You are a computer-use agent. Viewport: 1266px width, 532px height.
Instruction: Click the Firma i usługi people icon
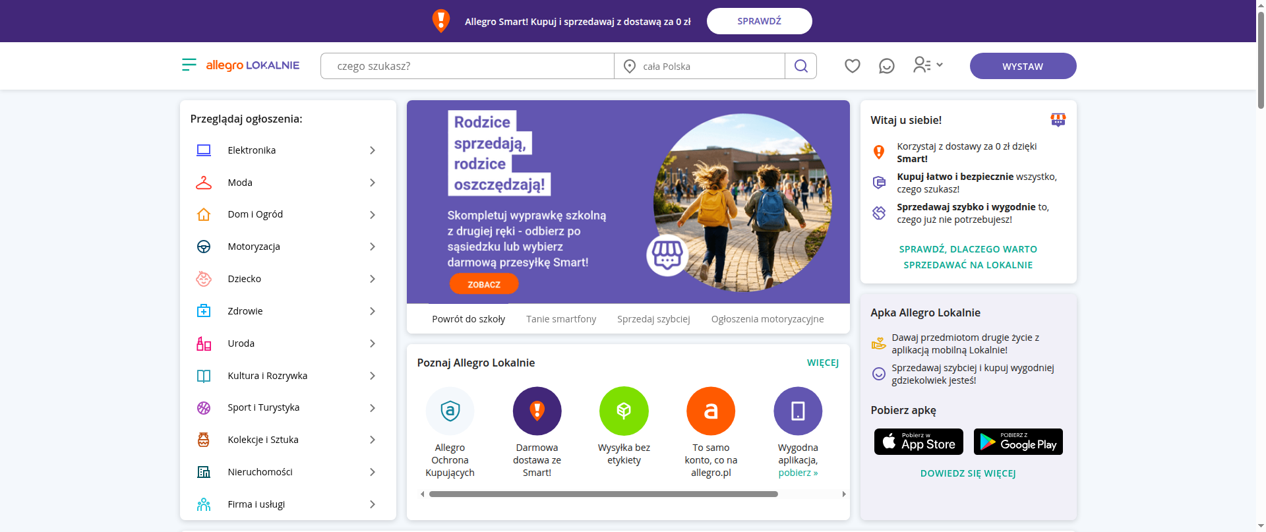click(x=204, y=504)
